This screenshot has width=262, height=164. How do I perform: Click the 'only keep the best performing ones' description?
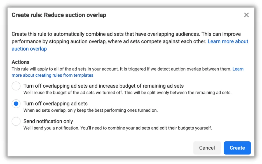coord(90,110)
